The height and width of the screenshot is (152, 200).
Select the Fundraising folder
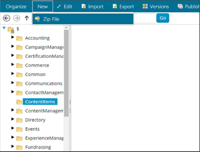[x=38, y=147]
